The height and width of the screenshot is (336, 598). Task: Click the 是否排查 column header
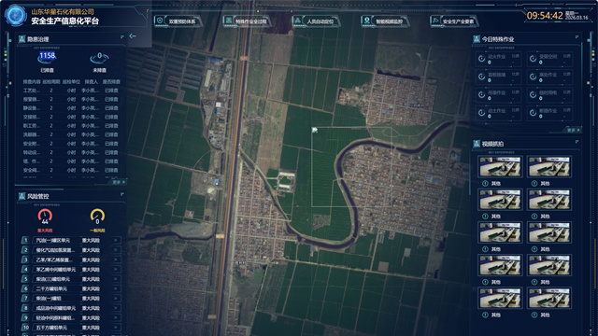111,82
